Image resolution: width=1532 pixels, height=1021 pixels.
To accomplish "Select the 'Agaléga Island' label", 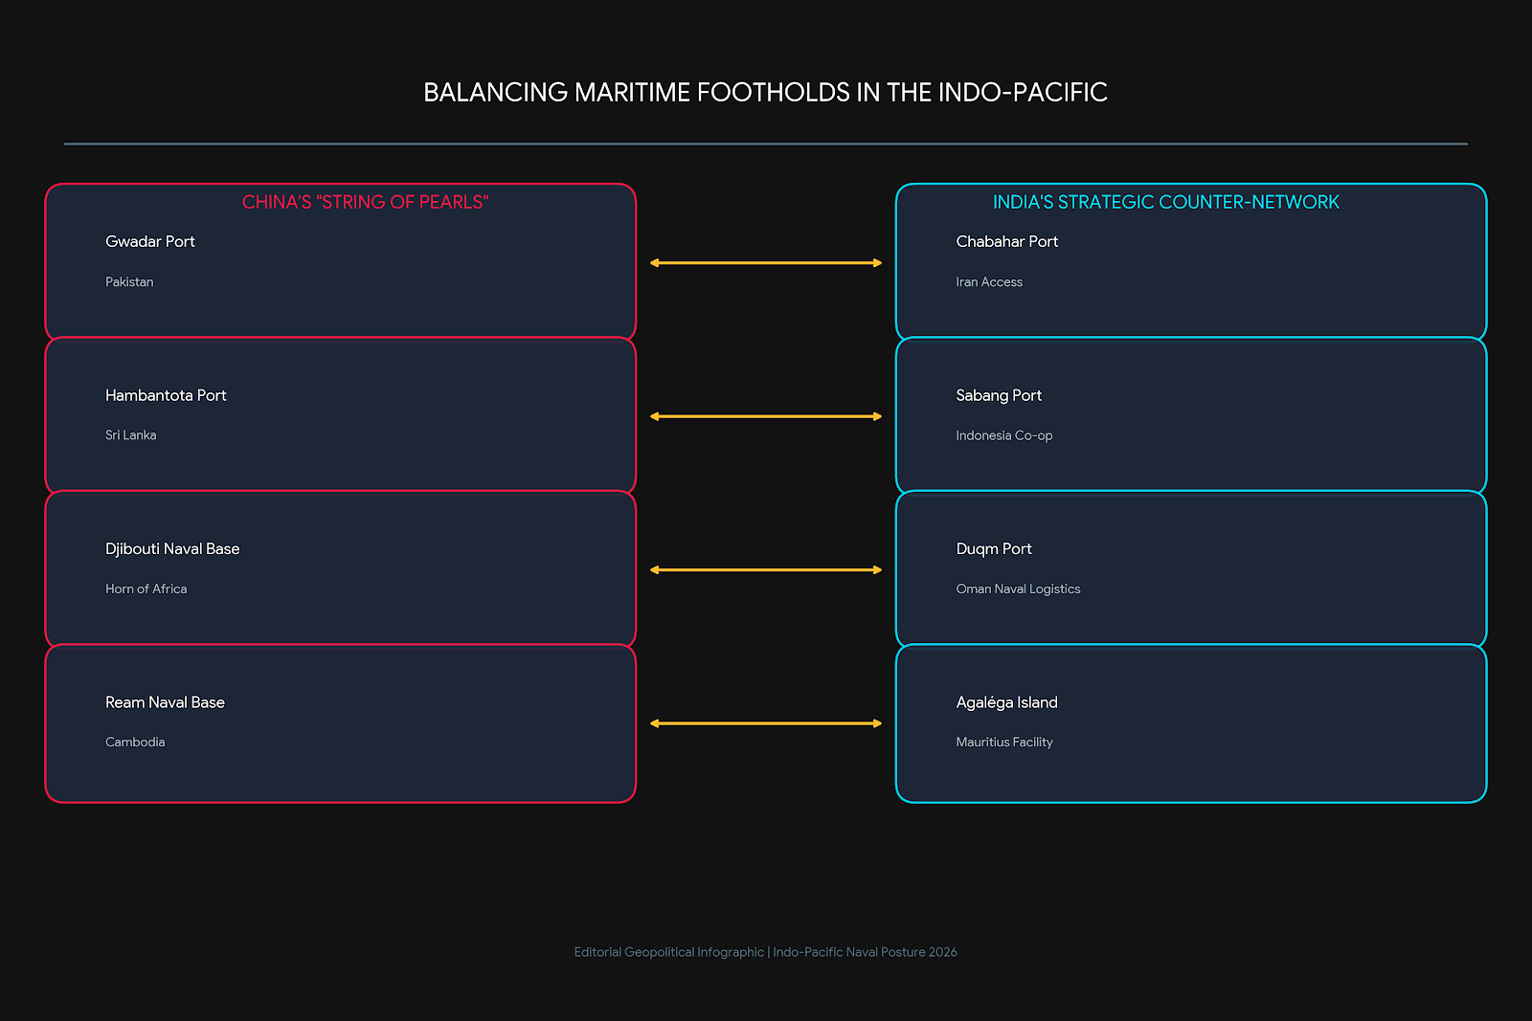I will tap(1006, 702).
